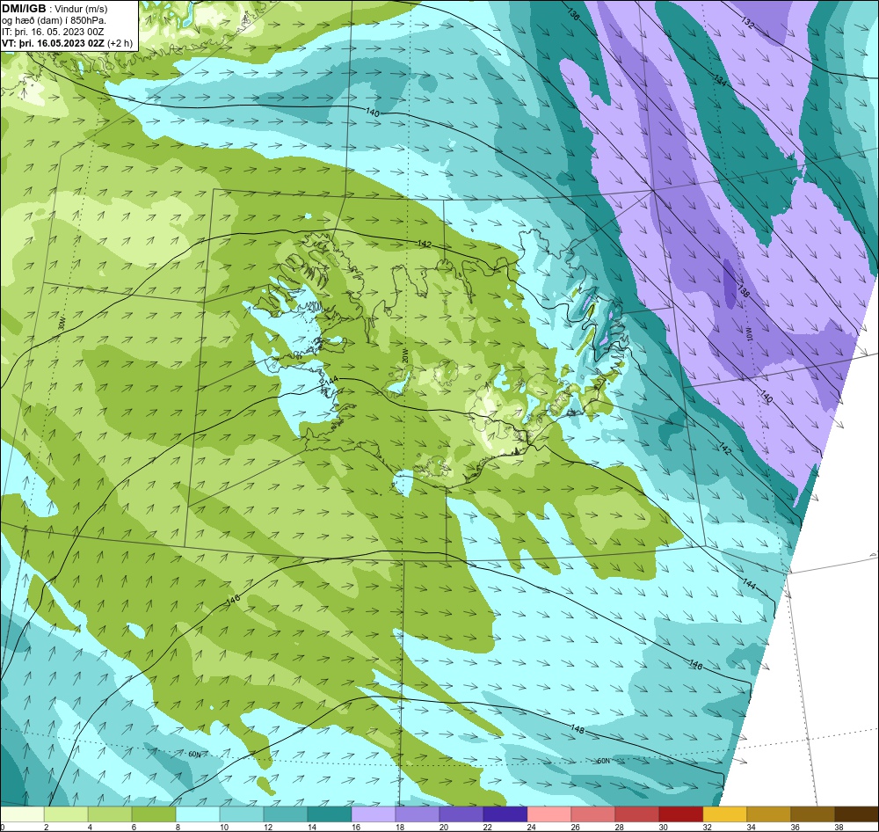879x832 pixels.
Task: Pick the 10–12 m/s turquoise legend swatch
Action: coord(242,814)
